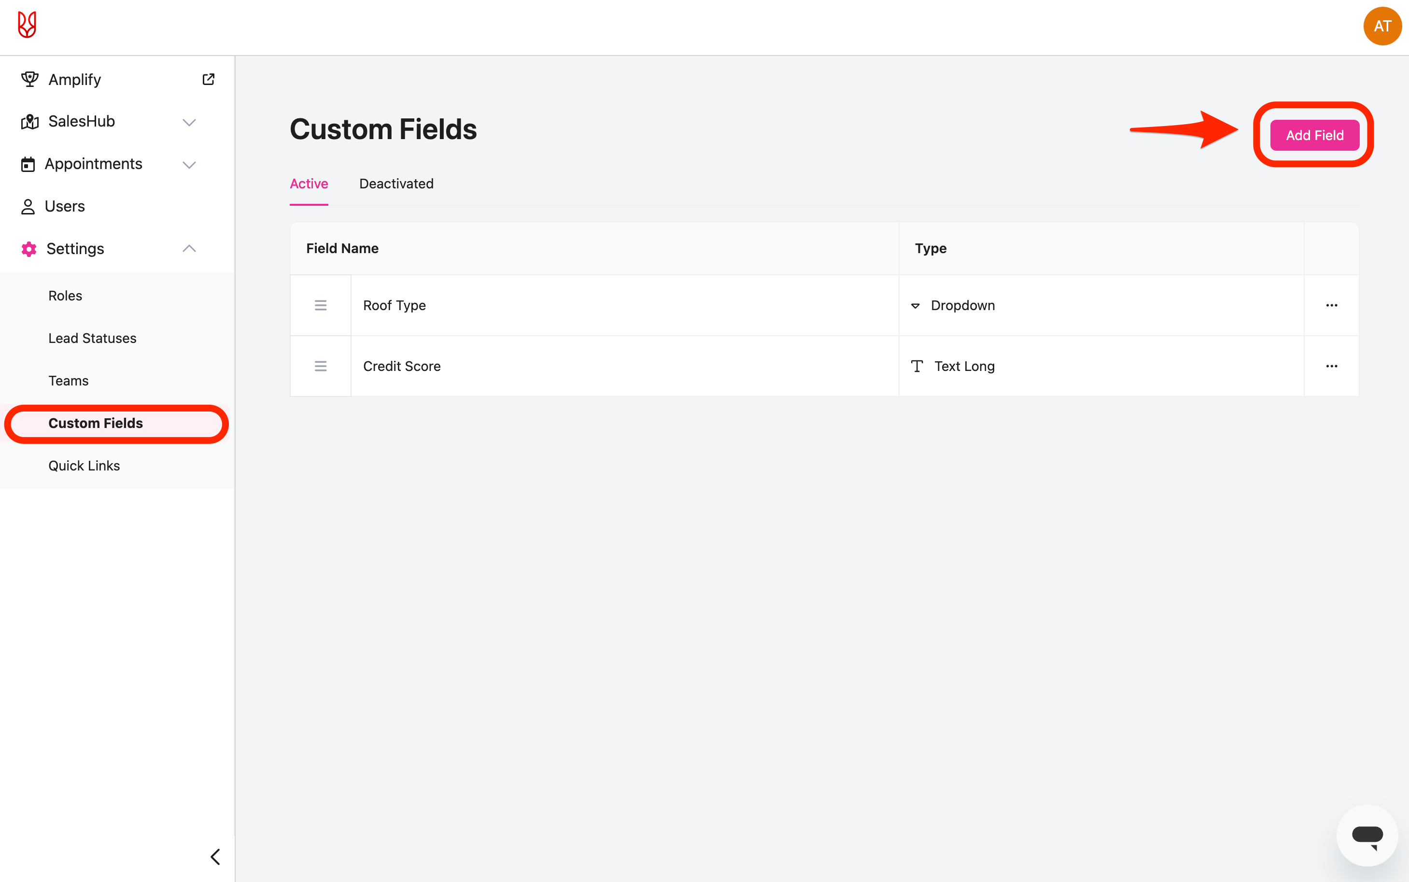The width and height of the screenshot is (1409, 882).
Task: Click the Add Field button
Action: 1314,135
